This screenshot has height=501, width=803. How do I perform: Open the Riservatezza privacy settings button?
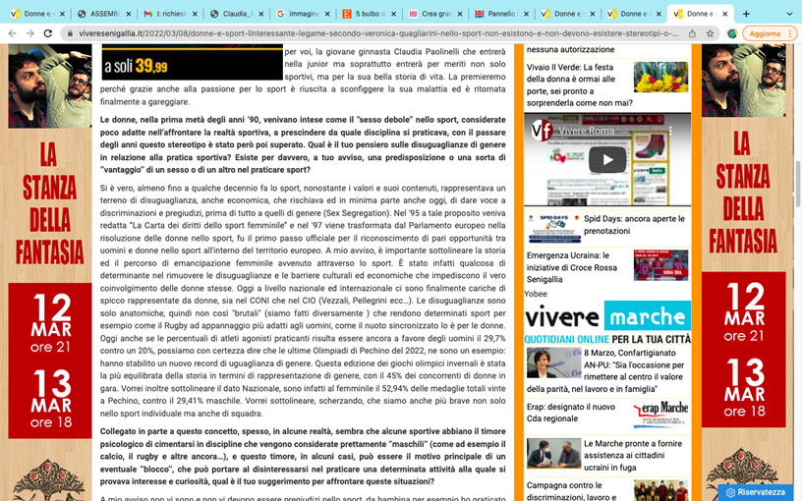(x=754, y=491)
